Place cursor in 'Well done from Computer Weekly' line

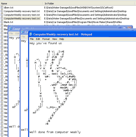tap(55, 132)
